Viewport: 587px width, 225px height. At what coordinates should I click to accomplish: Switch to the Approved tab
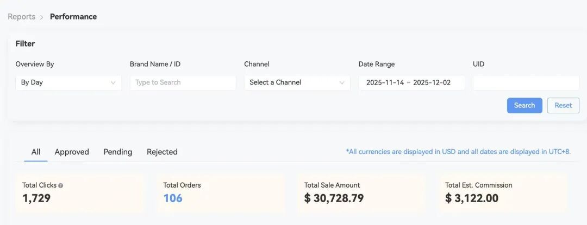[72, 152]
